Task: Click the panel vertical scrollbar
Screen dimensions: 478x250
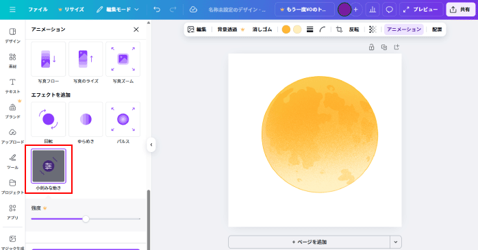Action: pos(149,219)
